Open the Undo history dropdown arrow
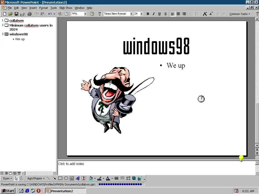 click(54, 14)
